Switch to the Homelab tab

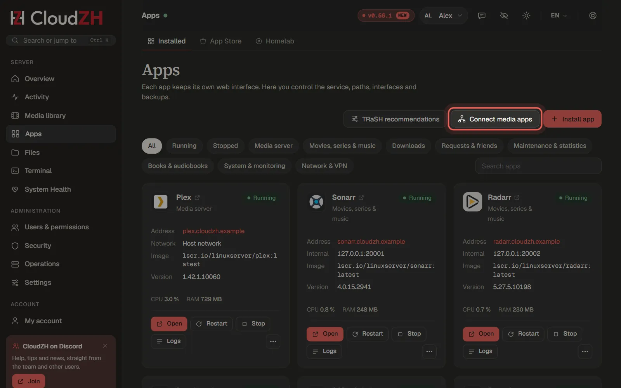275,41
